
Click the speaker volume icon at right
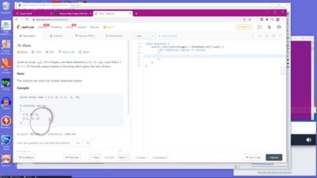tap(309, 139)
